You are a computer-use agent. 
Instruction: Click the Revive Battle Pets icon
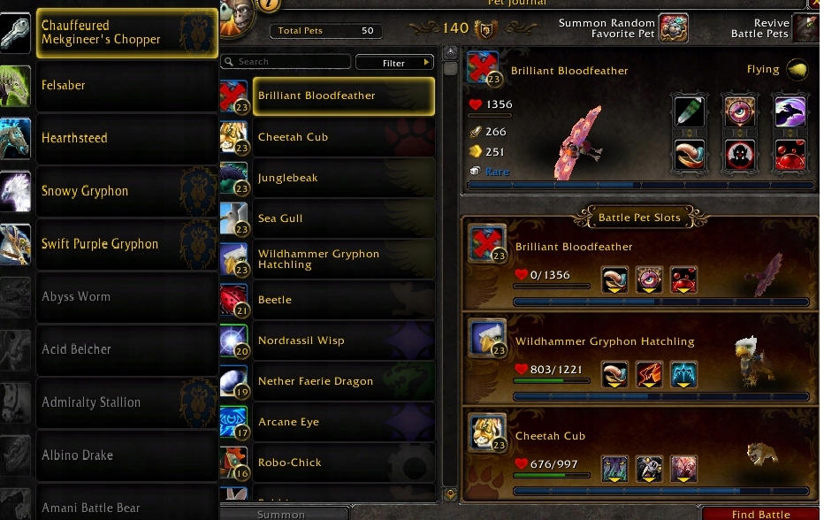point(806,28)
